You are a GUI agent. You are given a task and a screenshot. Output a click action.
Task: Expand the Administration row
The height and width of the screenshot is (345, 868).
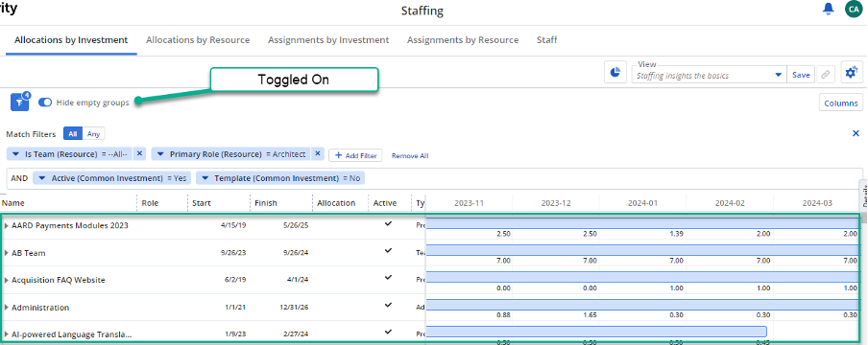[x=7, y=308]
